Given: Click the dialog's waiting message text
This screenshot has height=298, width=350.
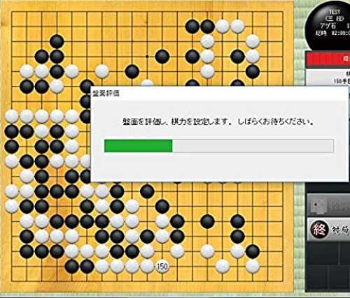Looking at the screenshot, I should coord(218,121).
